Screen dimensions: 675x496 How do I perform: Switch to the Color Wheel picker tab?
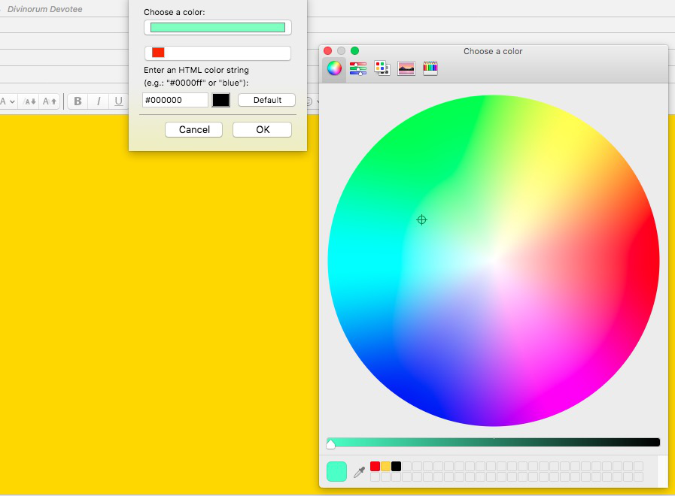click(x=334, y=68)
